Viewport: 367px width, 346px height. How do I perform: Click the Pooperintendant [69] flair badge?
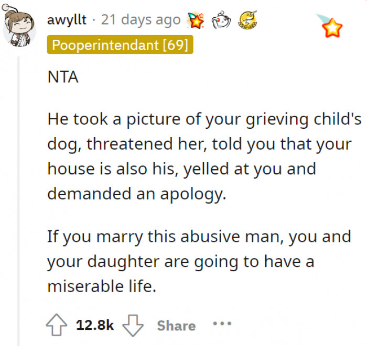[x=120, y=45]
